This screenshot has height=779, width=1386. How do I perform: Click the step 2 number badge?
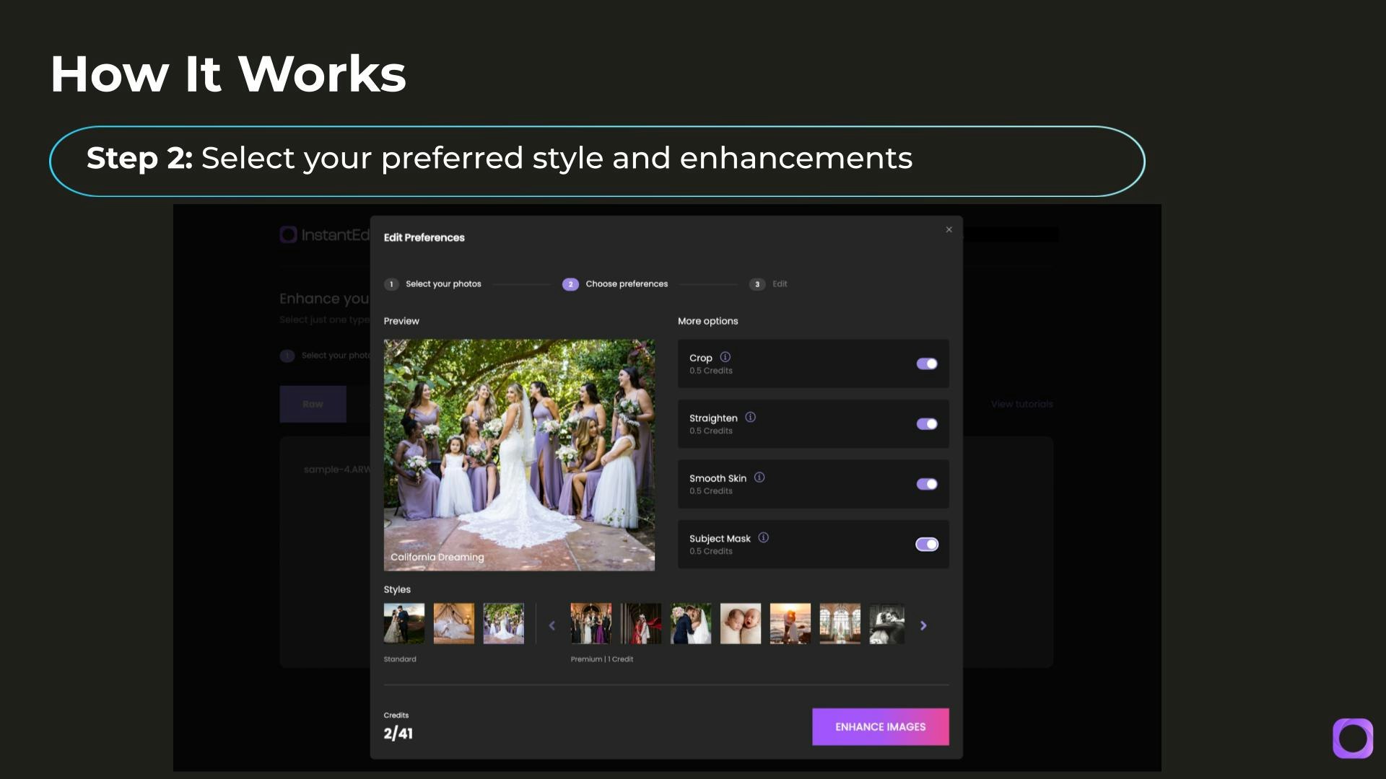click(570, 284)
